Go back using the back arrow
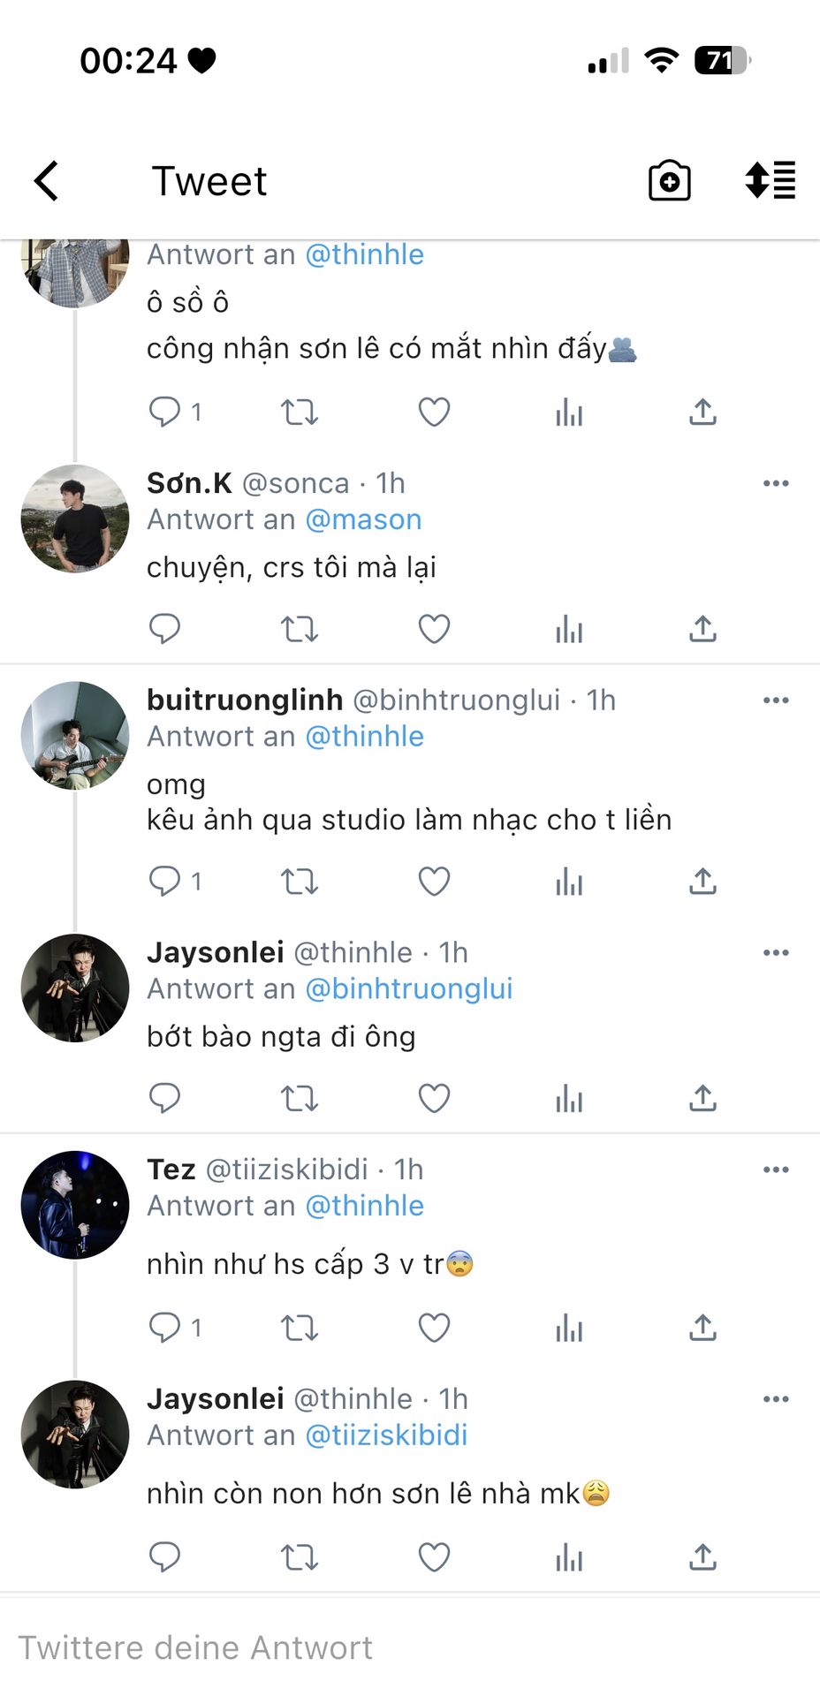820x1696 pixels. point(47,181)
